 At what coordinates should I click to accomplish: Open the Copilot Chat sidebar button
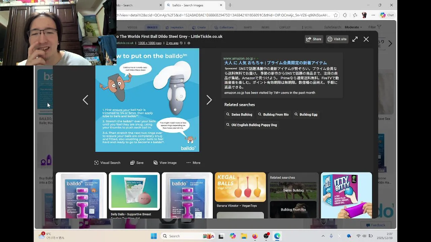click(387, 15)
